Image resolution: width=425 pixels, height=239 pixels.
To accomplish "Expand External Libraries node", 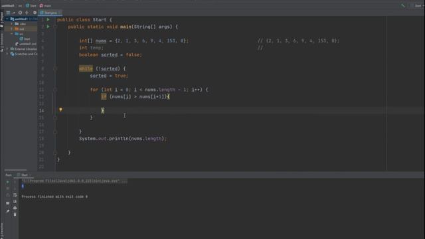I will point(7,49).
